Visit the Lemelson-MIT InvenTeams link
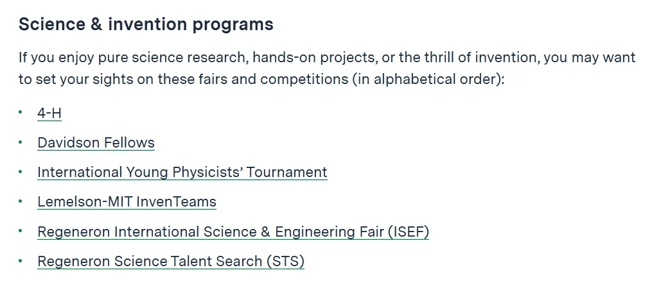Screen dimensions: 652x295 pyautogui.click(x=127, y=201)
